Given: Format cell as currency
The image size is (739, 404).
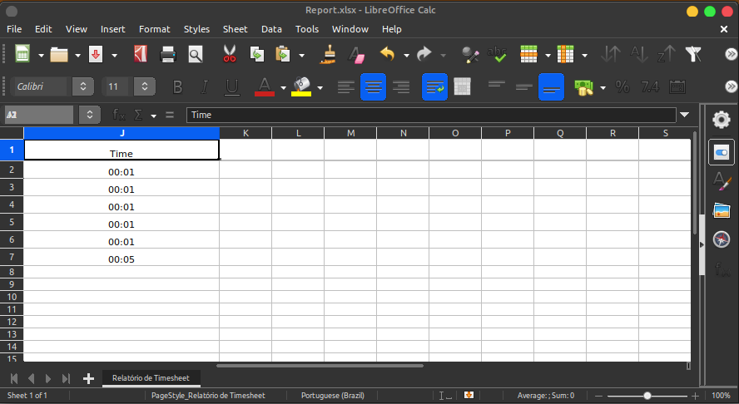Looking at the screenshot, I should (x=583, y=87).
